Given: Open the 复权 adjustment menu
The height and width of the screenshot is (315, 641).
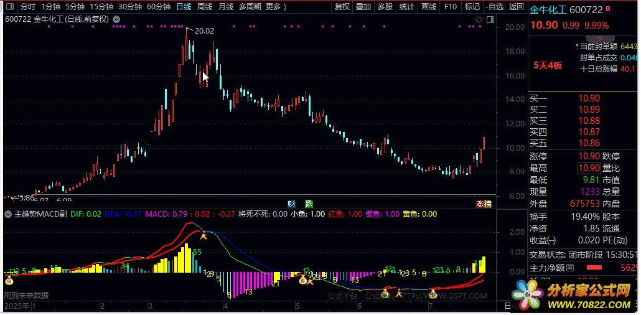Looking at the screenshot, I should [x=342, y=7].
